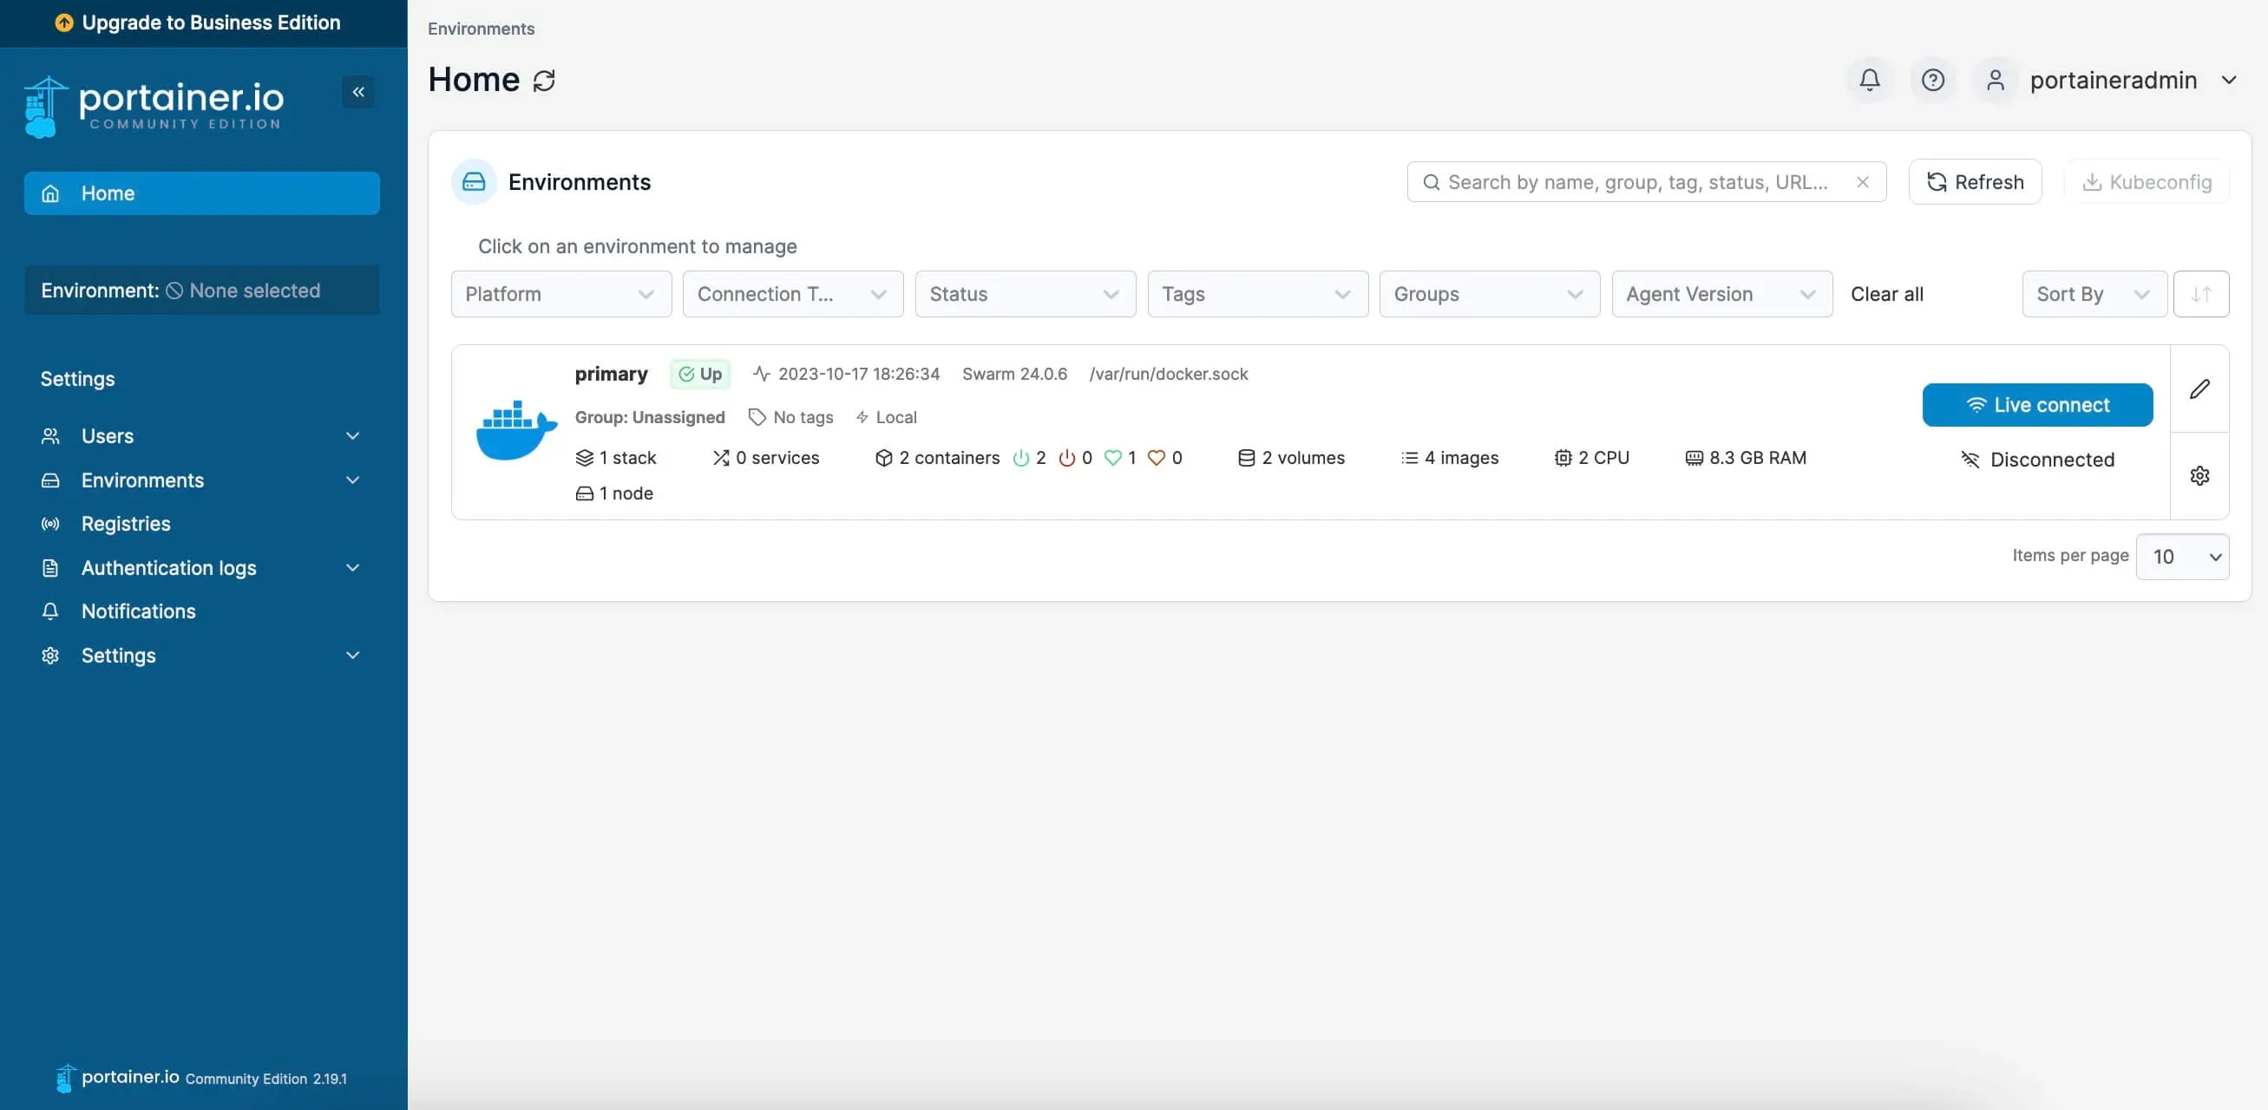Open Users in the sidebar
Viewport: 2268px width, 1110px height.
point(201,435)
